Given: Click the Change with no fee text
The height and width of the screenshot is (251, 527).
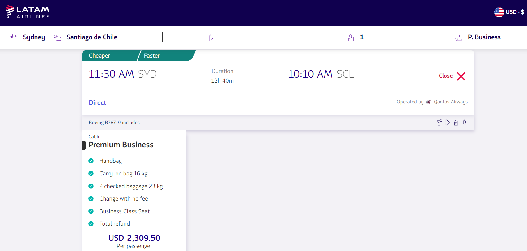Looking at the screenshot, I should click(x=124, y=199).
